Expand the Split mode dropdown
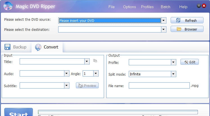 pos(173,74)
